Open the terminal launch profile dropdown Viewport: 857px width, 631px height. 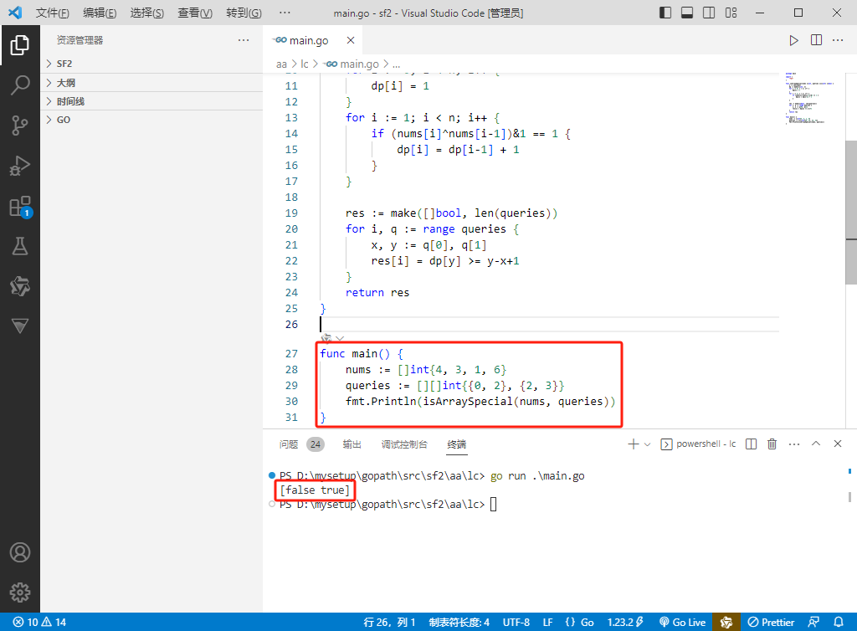click(x=647, y=444)
